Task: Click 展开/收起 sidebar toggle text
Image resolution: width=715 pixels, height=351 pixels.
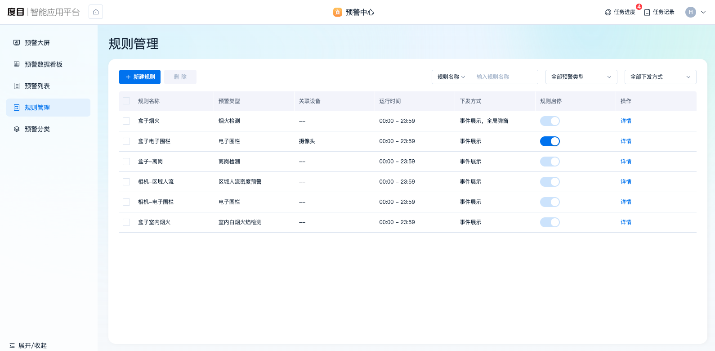Action: point(32,346)
